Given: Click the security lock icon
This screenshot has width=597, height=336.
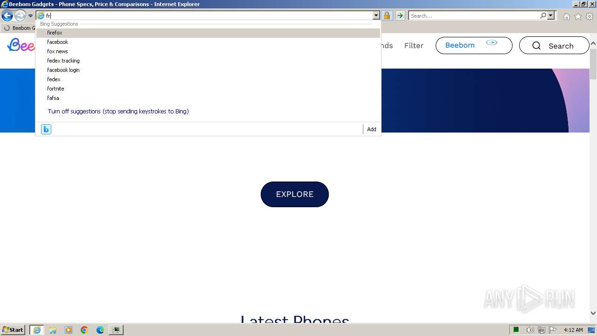Looking at the screenshot, I should pyautogui.click(x=387, y=16).
